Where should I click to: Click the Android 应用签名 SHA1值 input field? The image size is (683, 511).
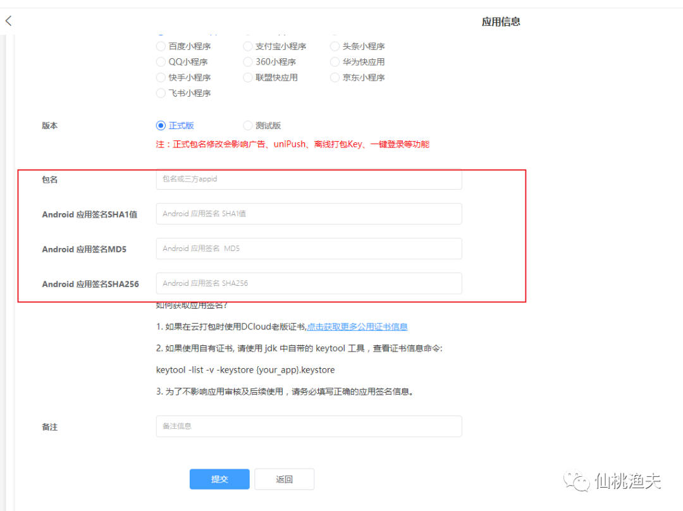pyautogui.click(x=309, y=214)
